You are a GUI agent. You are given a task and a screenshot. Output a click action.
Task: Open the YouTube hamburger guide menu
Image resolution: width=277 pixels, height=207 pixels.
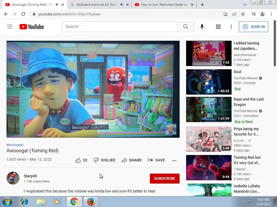coord(10,27)
